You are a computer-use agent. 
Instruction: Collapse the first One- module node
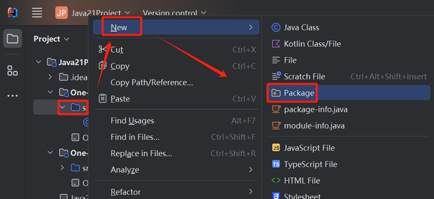[50, 92]
